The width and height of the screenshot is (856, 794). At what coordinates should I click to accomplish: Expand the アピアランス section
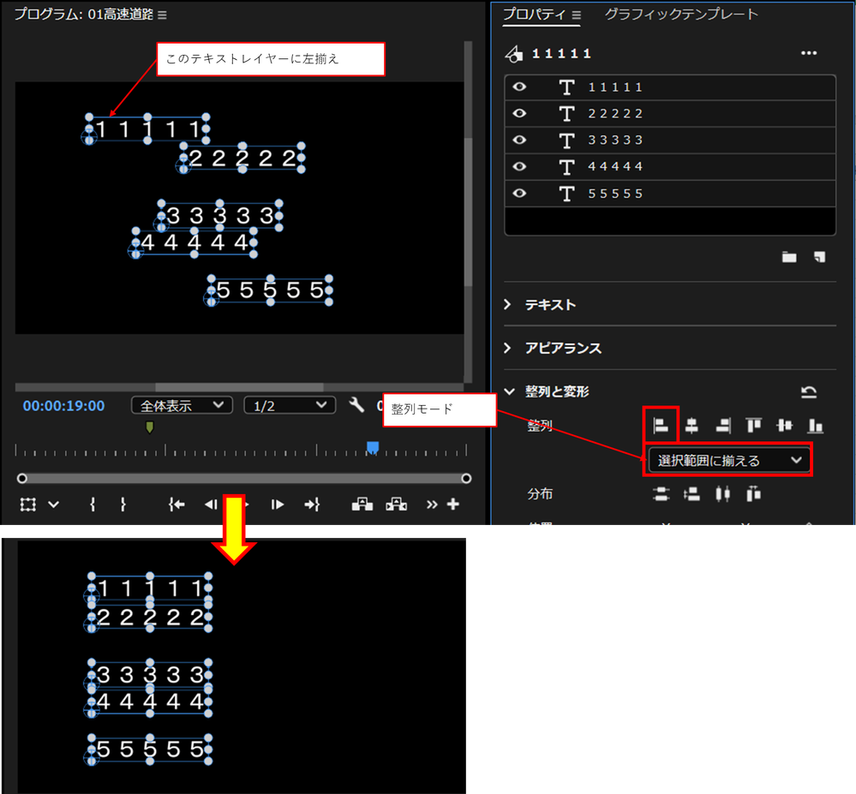click(507, 348)
